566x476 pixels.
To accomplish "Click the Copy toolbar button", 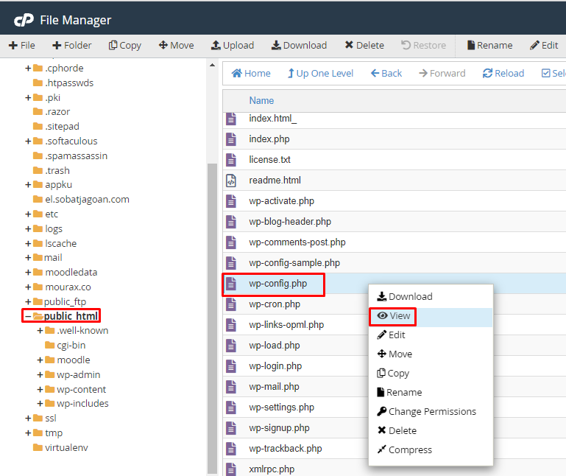I will pos(125,46).
